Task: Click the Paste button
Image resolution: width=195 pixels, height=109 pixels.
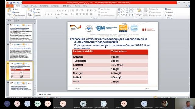Action: tap(9, 12)
